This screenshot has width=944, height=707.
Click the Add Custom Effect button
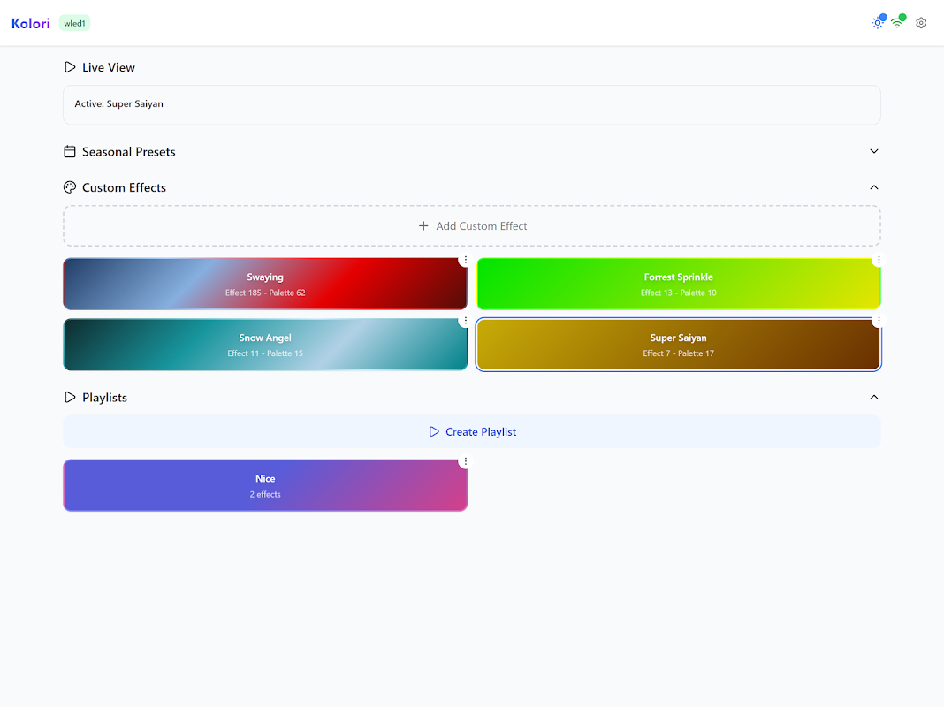click(x=472, y=225)
